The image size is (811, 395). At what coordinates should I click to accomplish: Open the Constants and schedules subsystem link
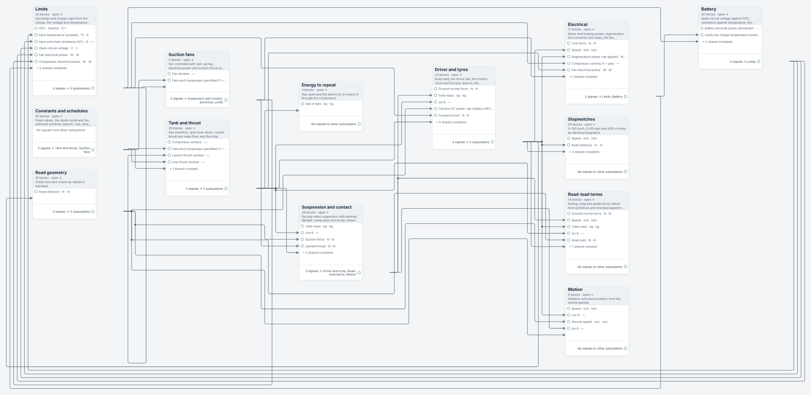(x=57, y=116)
